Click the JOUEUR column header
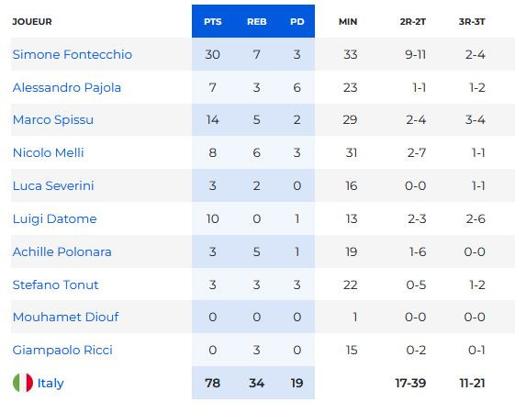 click(32, 22)
